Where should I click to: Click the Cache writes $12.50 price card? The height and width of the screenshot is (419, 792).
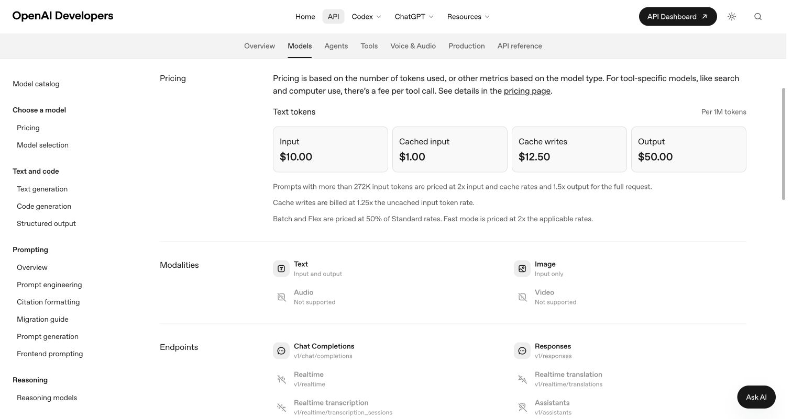coord(569,149)
